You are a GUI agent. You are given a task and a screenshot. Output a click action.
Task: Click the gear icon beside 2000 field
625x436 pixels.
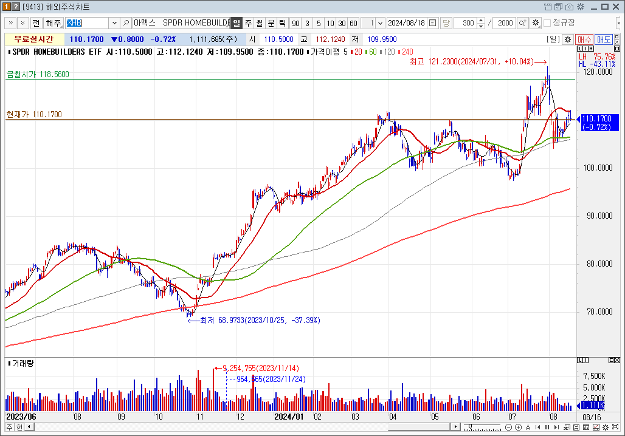[x=535, y=23]
